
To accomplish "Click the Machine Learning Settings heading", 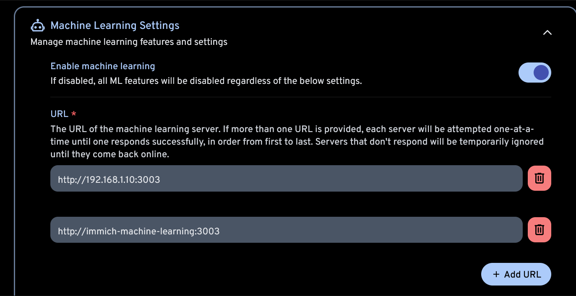I will [115, 26].
